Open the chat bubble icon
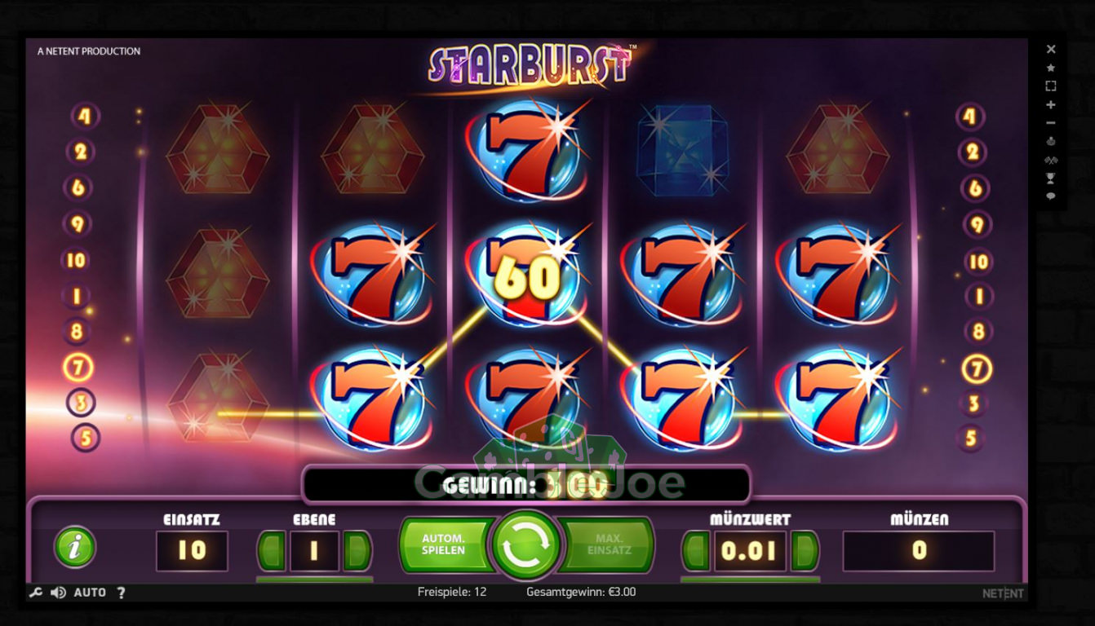The height and width of the screenshot is (626, 1095). click(1051, 196)
